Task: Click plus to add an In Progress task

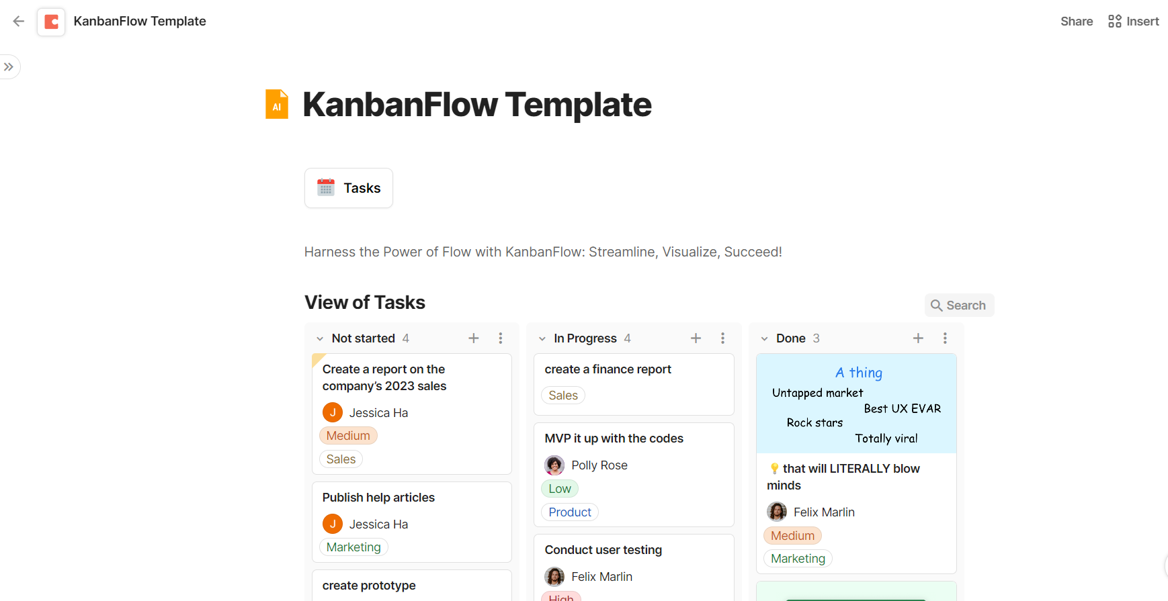Action: 696,338
